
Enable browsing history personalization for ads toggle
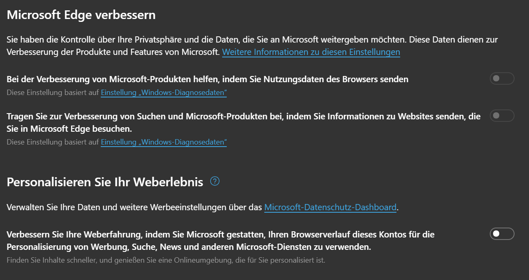tap(502, 234)
